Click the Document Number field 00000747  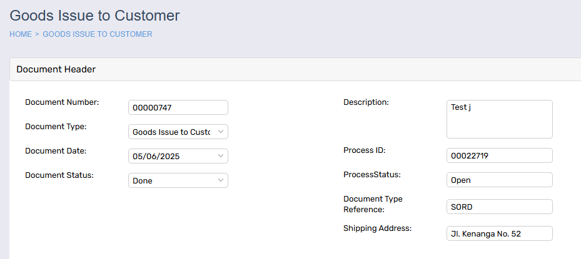178,107
